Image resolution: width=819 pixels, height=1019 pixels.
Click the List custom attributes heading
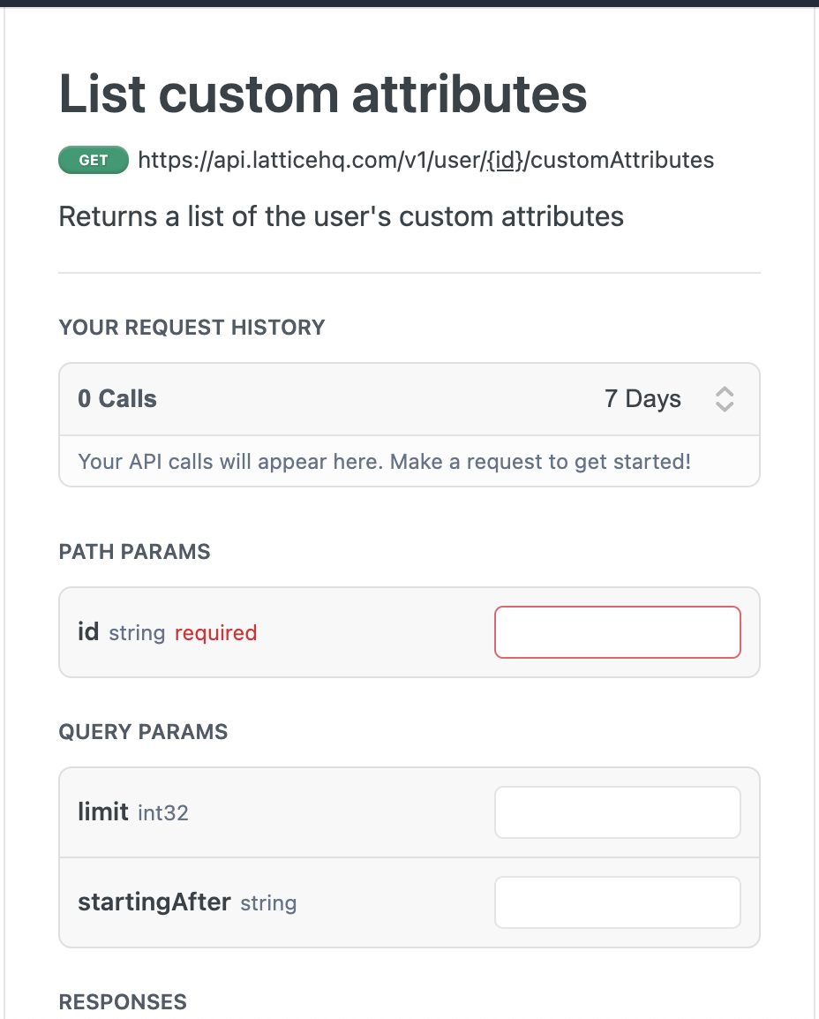(x=322, y=94)
